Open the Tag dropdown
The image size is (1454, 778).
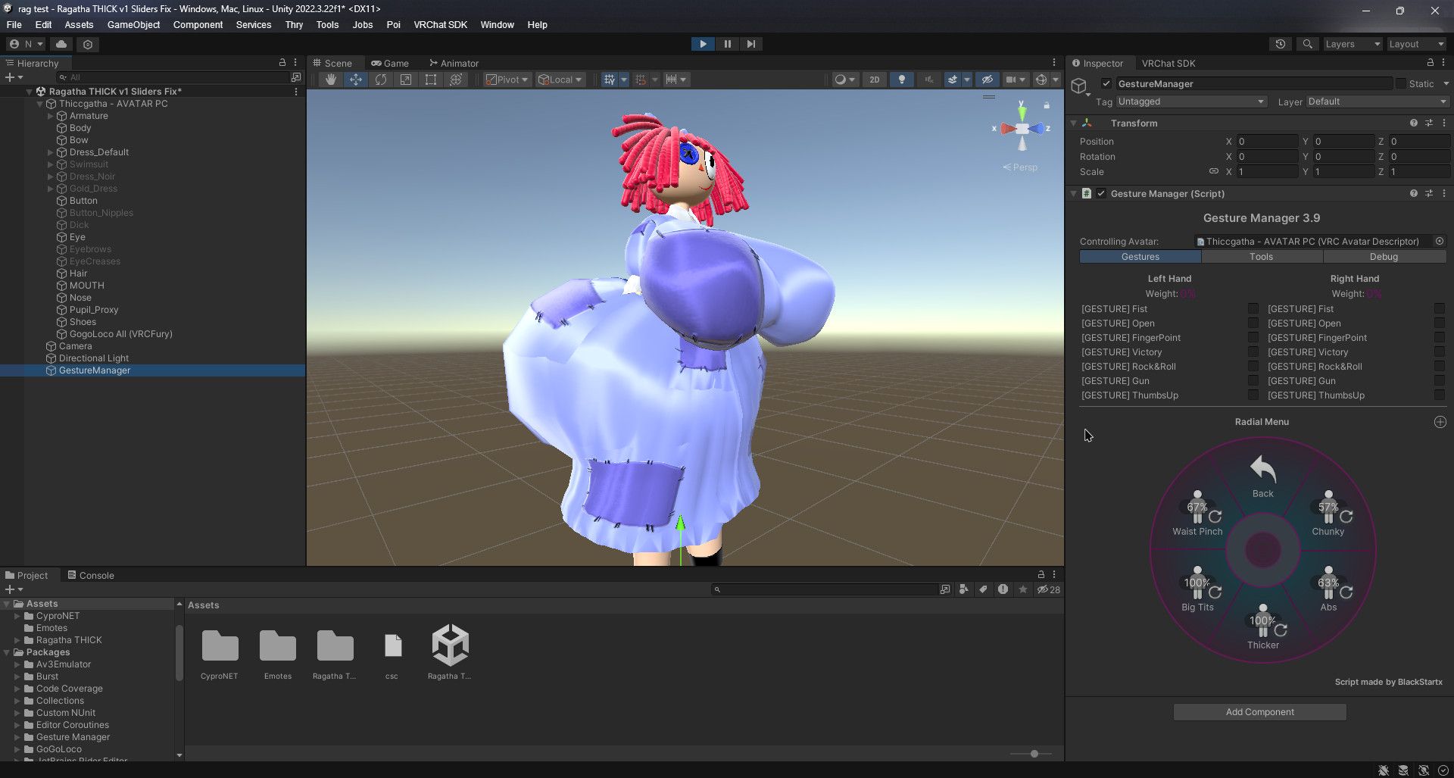(x=1191, y=102)
